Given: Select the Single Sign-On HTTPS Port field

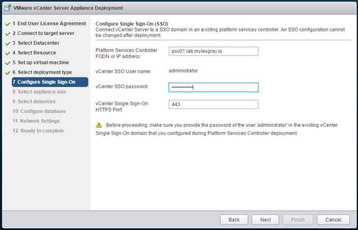Looking at the screenshot, I should pyautogui.click(x=213, y=104).
